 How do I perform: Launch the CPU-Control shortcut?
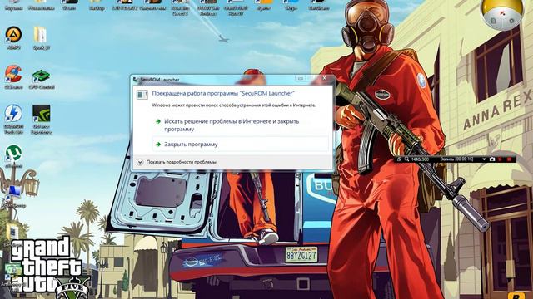coord(42,79)
